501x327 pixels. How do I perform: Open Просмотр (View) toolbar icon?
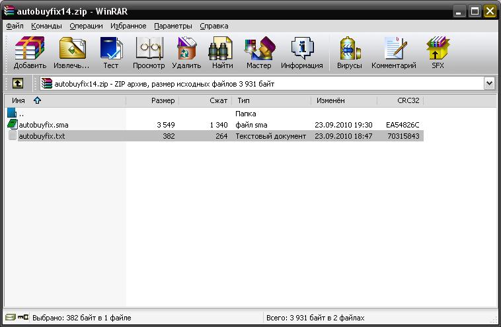pyautogui.click(x=149, y=48)
